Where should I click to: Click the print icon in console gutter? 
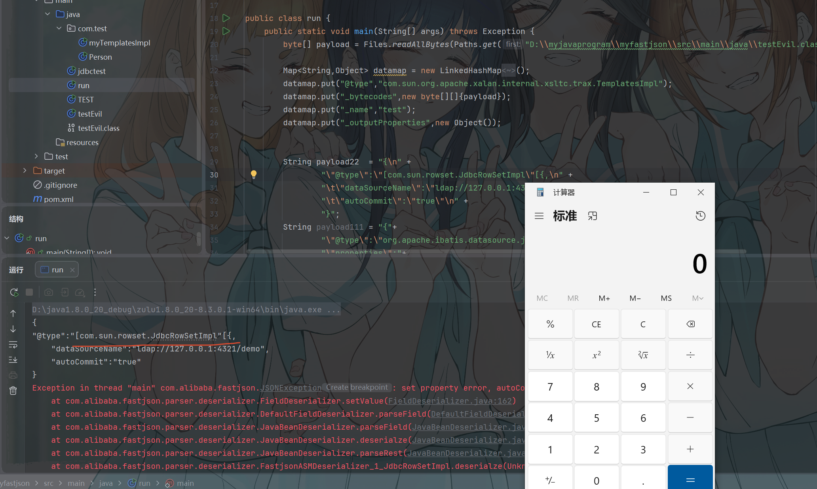(13, 375)
